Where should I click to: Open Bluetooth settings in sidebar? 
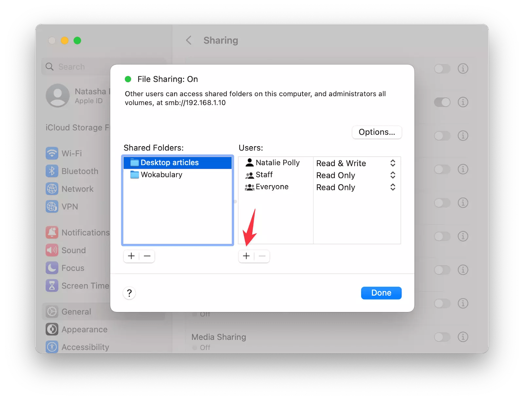tap(52, 171)
